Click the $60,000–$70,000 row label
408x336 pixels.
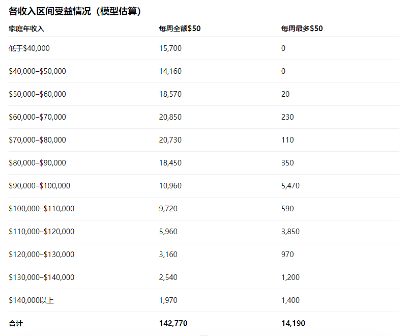coord(37,117)
